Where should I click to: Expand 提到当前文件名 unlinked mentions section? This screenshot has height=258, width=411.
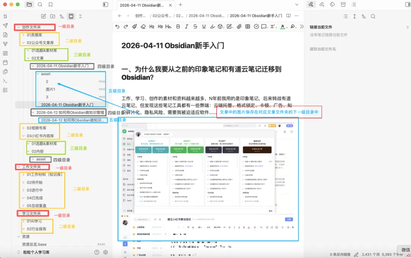(x=323, y=49)
